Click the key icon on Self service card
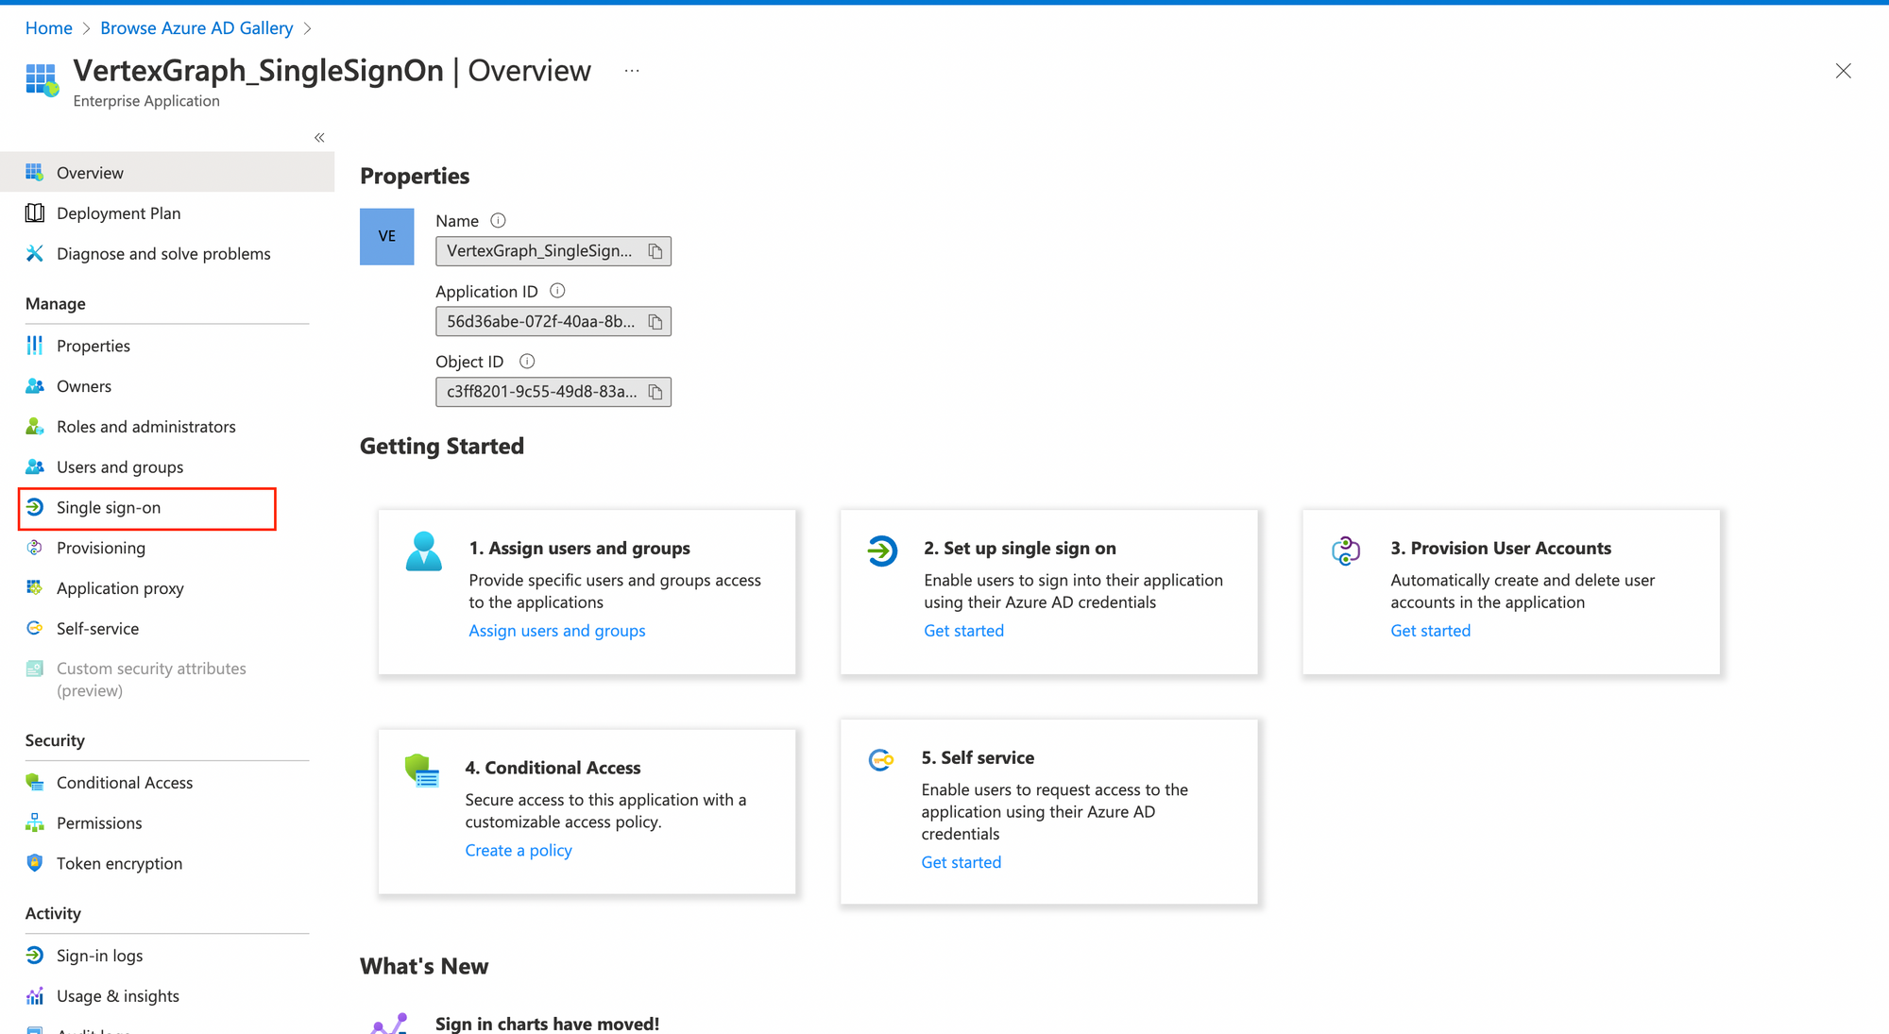The height and width of the screenshot is (1034, 1889). [881, 759]
